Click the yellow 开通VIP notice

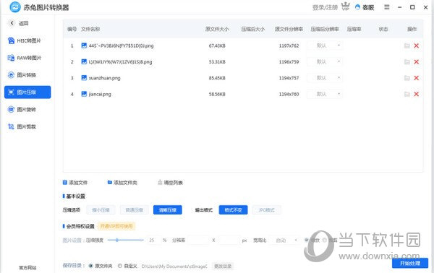[x=116, y=226]
